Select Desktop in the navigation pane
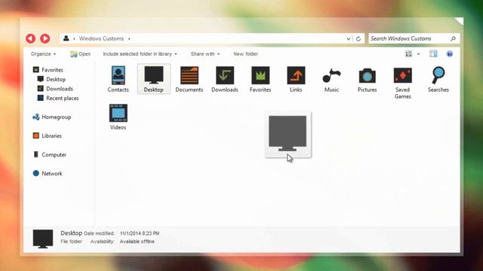The height and width of the screenshot is (271, 483). point(51,79)
